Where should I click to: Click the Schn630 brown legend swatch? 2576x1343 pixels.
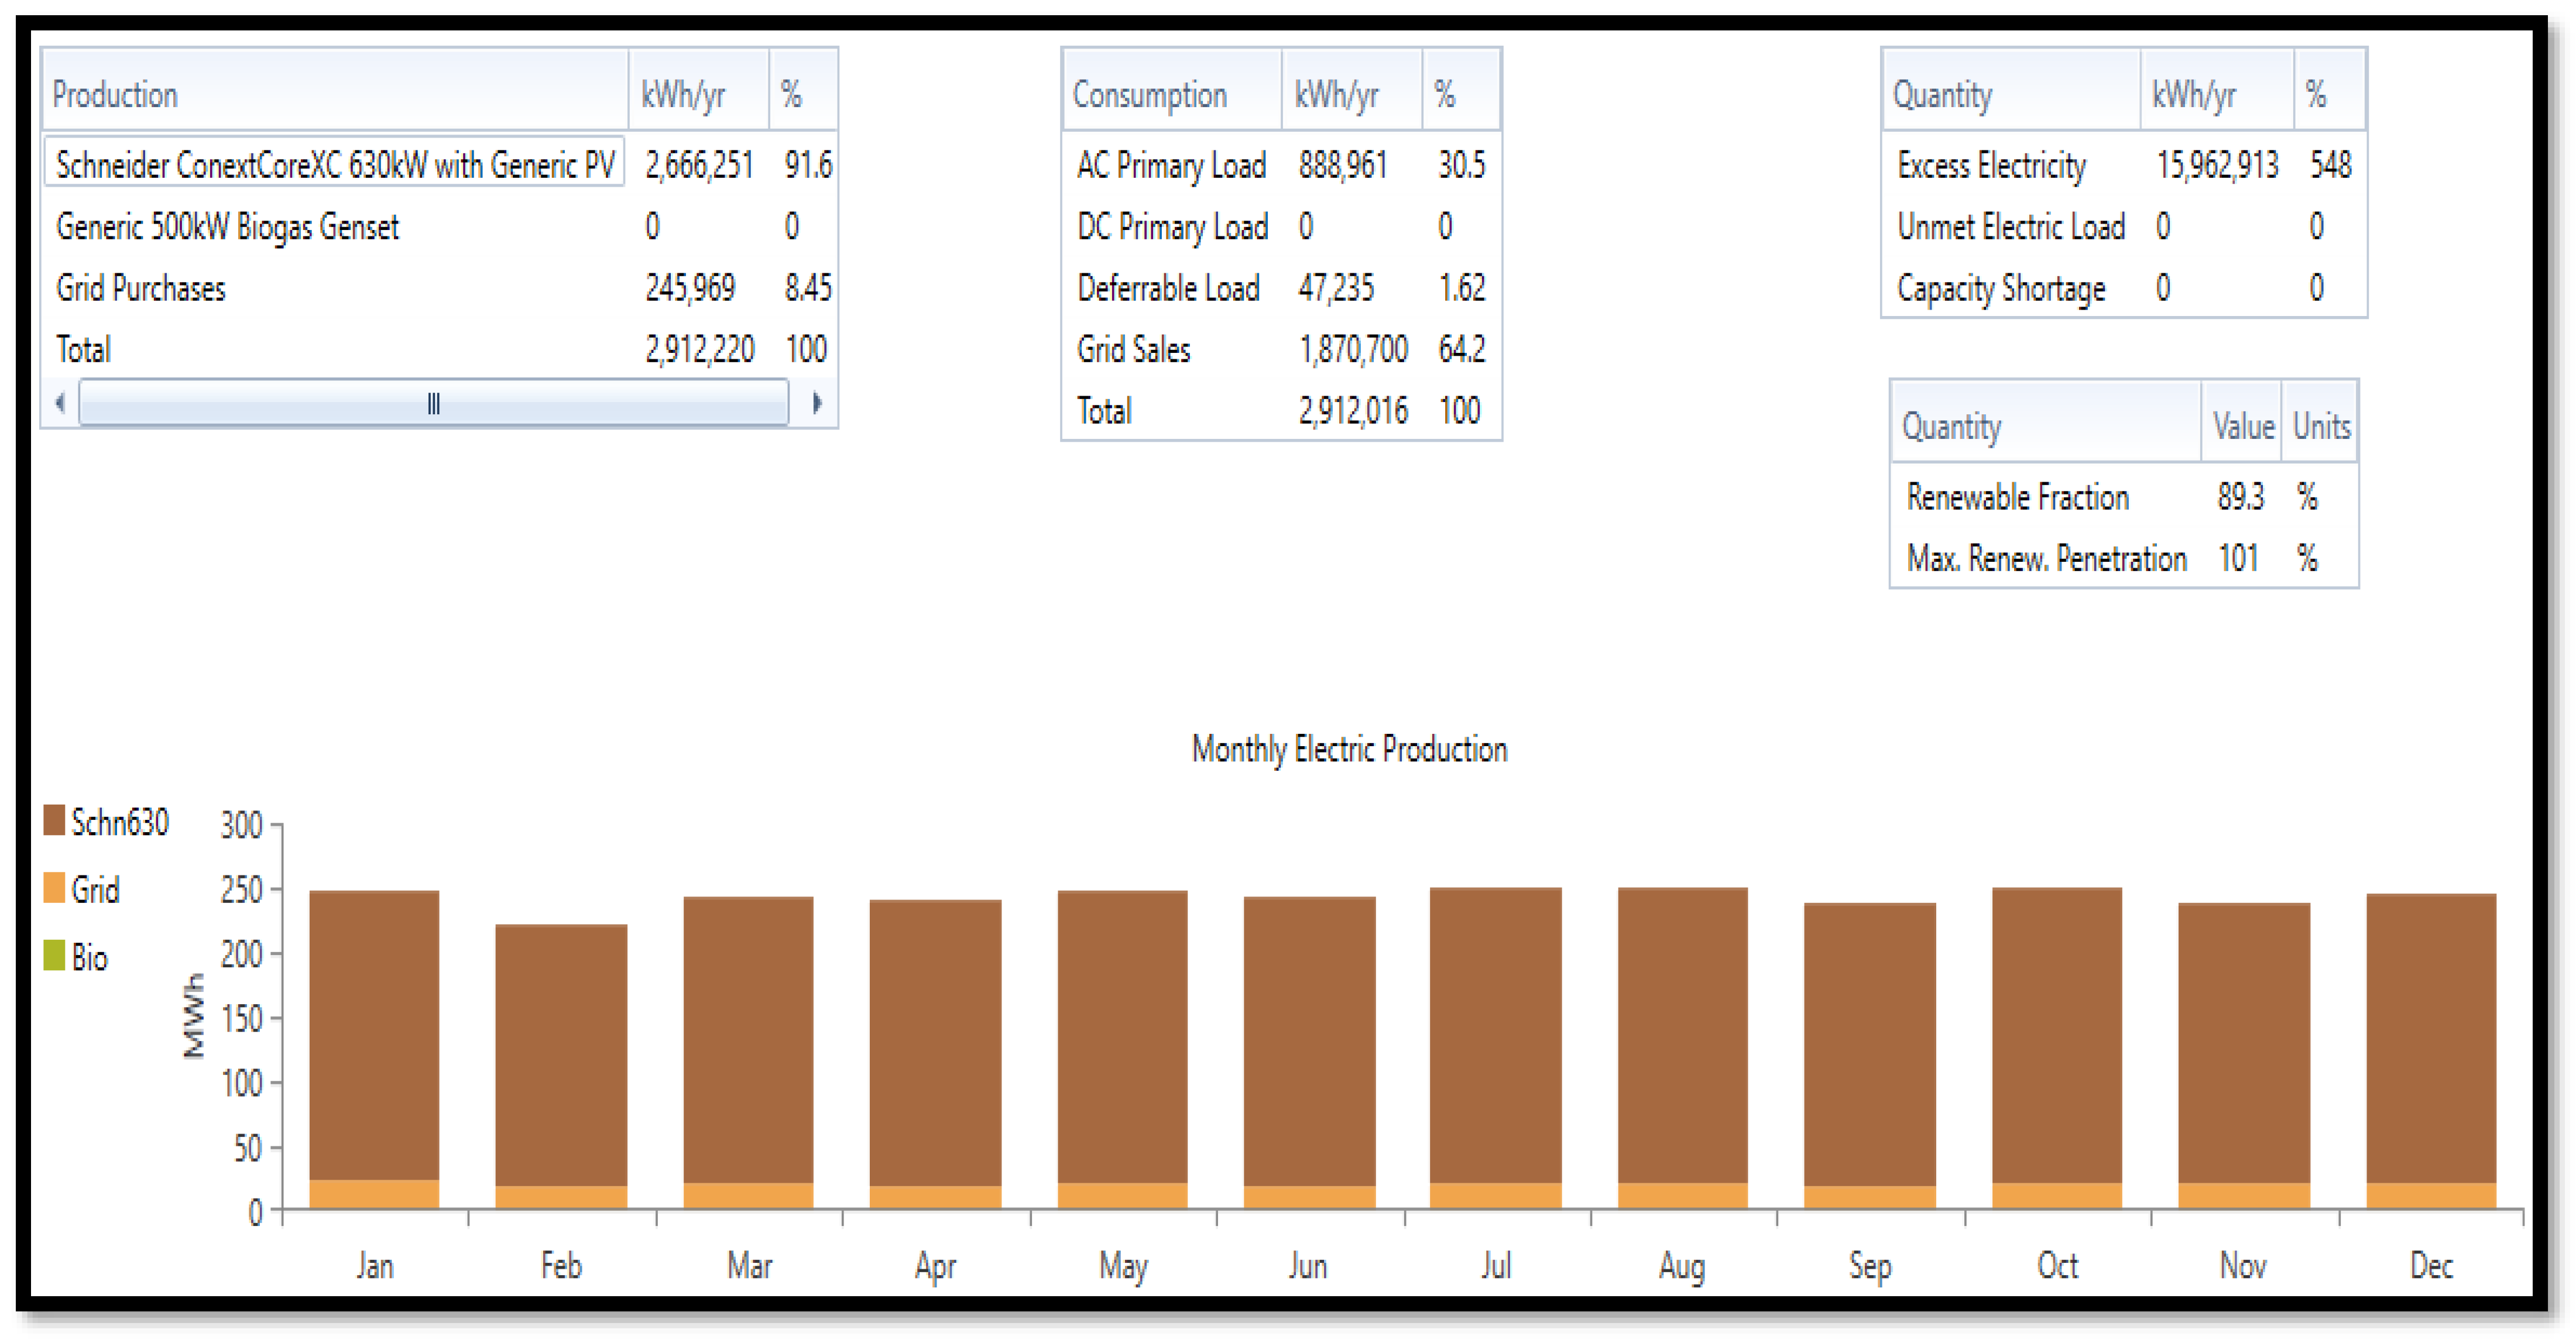tap(54, 821)
